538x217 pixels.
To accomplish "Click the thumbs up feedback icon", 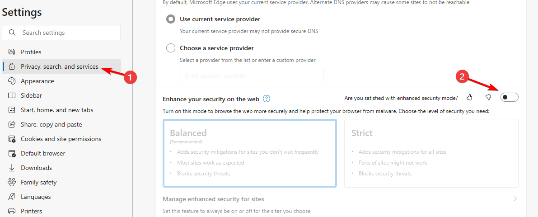I will [x=469, y=98].
